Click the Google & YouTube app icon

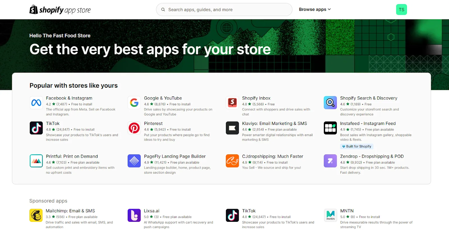click(134, 103)
